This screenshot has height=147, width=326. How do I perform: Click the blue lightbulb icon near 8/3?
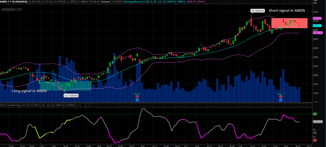click(281, 100)
